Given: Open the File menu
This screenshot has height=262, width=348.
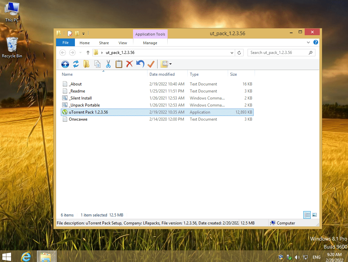Looking at the screenshot, I should 66,43.
